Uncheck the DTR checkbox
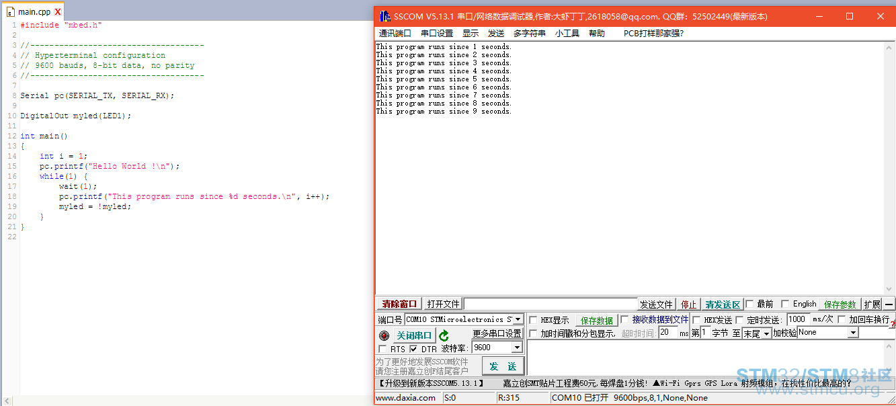This screenshot has height=406, width=896. pyautogui.click(x=413, y=349)
